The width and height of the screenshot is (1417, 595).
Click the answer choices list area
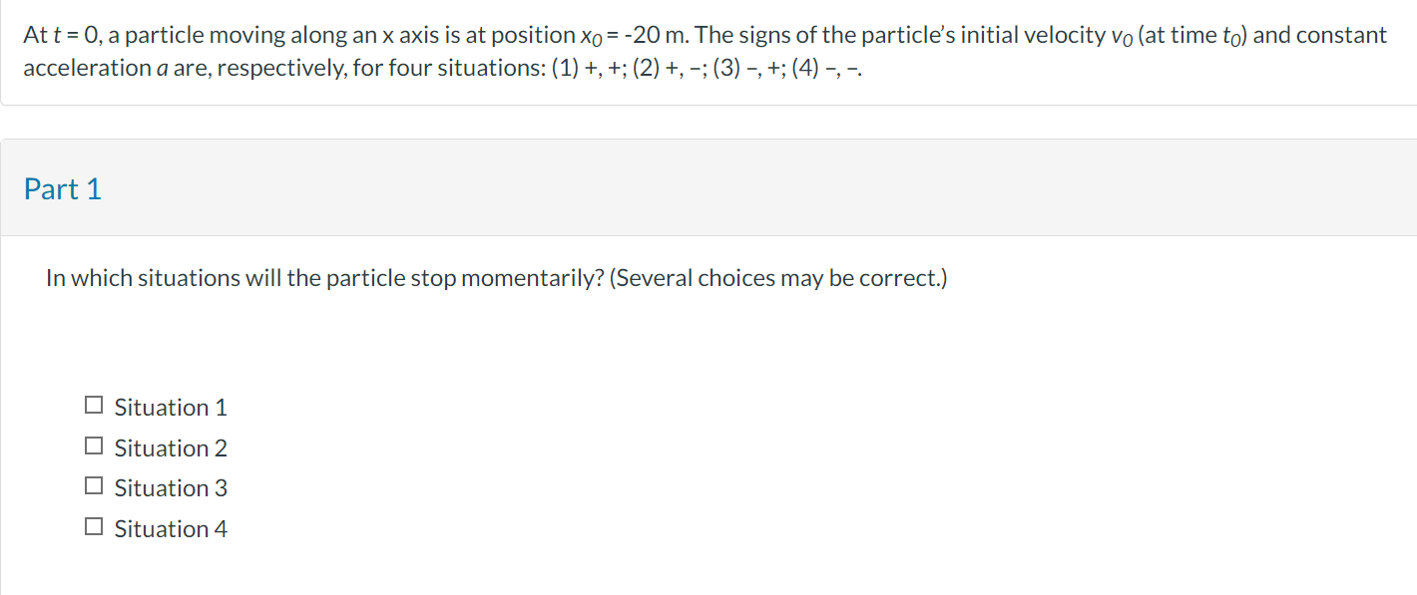[160, 466]
